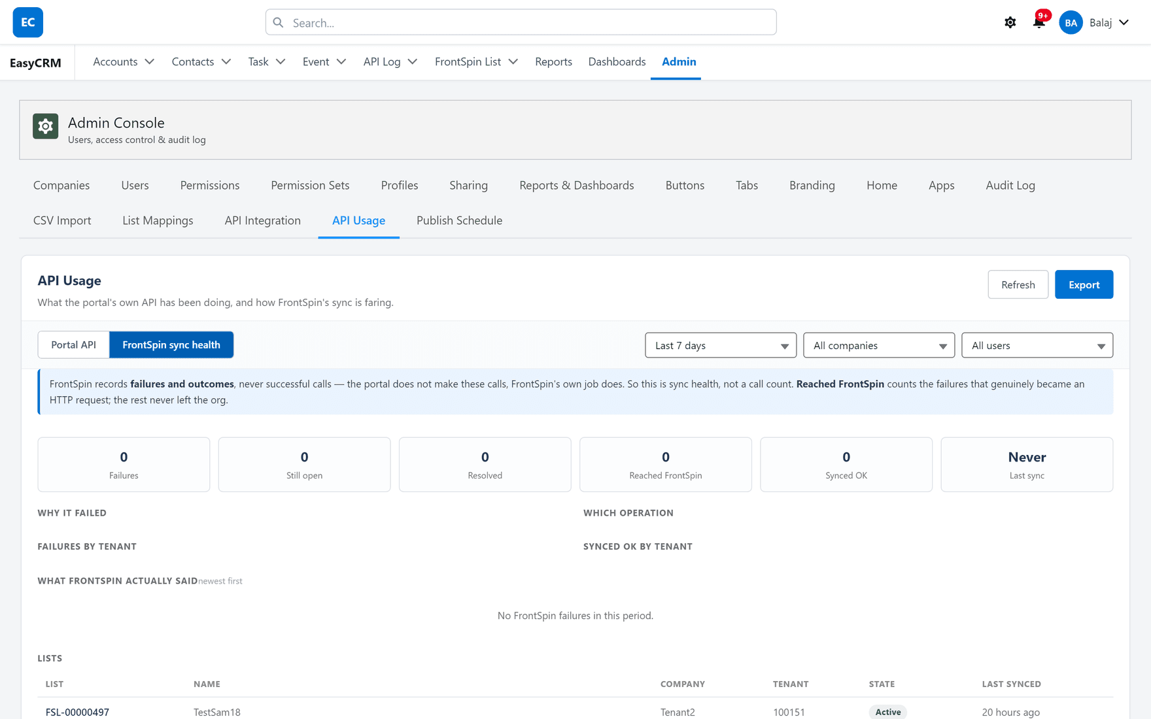Go to the Companies admin tab
1151x719 pixels.
(x=61, y=185)
